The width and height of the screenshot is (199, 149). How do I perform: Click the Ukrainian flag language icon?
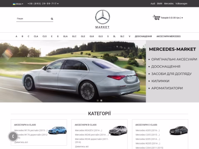14,4
